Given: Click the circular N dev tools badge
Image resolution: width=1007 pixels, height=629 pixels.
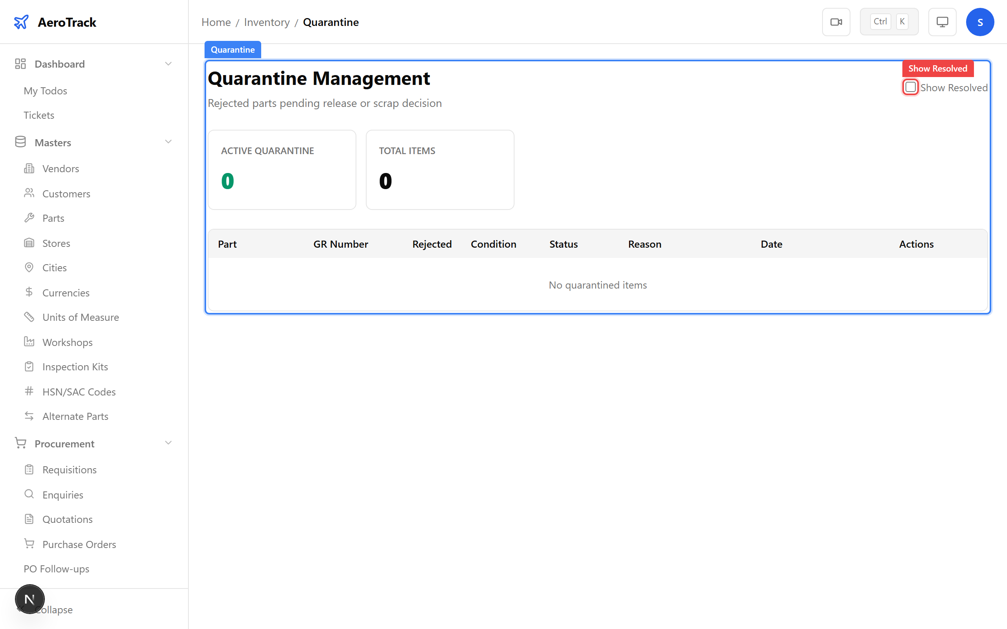Looking at the screenshot, I should [30, 599].
